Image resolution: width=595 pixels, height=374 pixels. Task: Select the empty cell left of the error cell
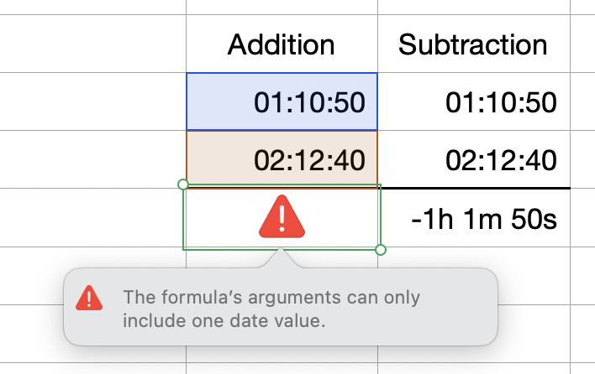coord(92,218)
